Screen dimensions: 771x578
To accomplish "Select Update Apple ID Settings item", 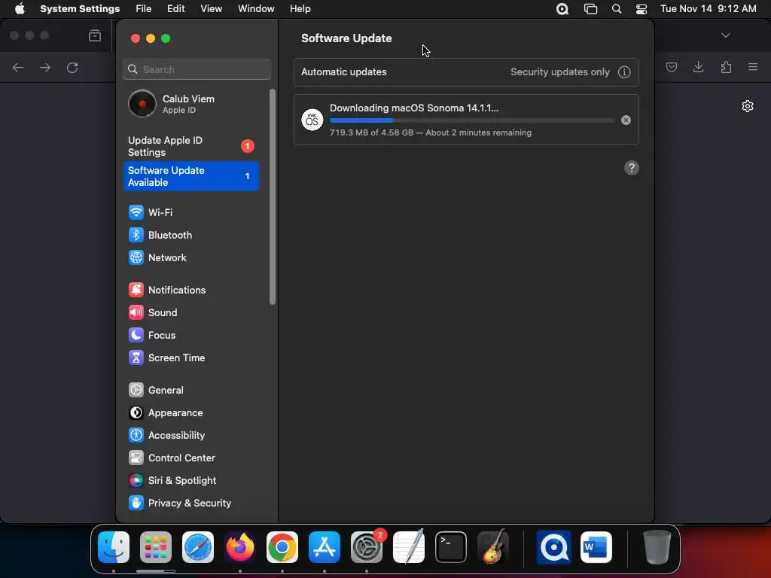I will pos(190,147).
